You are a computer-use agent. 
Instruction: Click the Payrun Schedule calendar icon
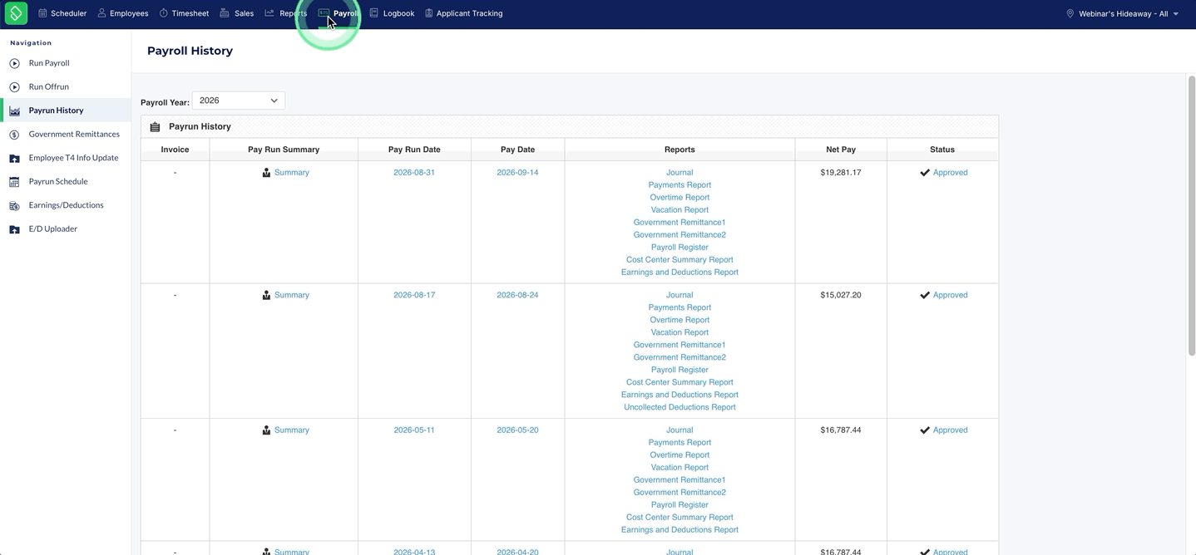click(14, 181)
